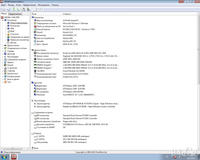This screenshot has height=160, width=200.
Task: Select the DMI tree item
Action: click(12, 29)
